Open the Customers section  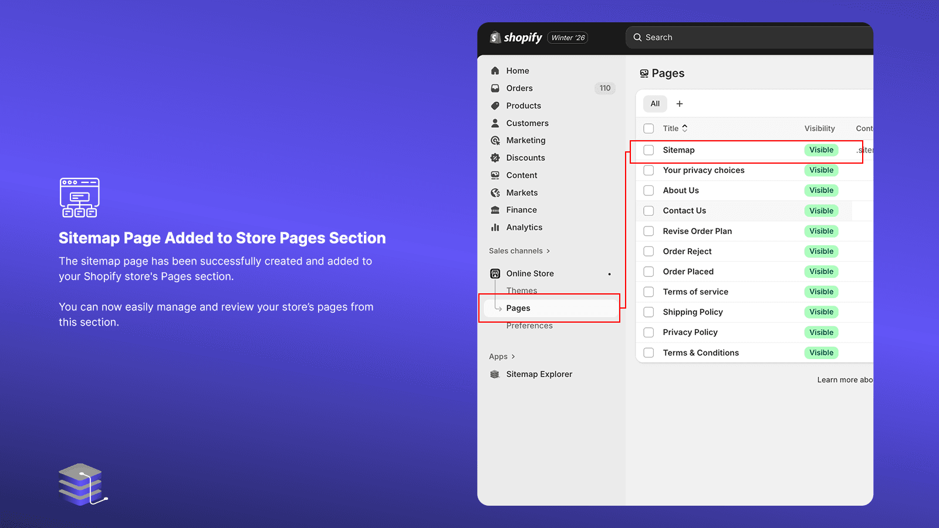527,123
